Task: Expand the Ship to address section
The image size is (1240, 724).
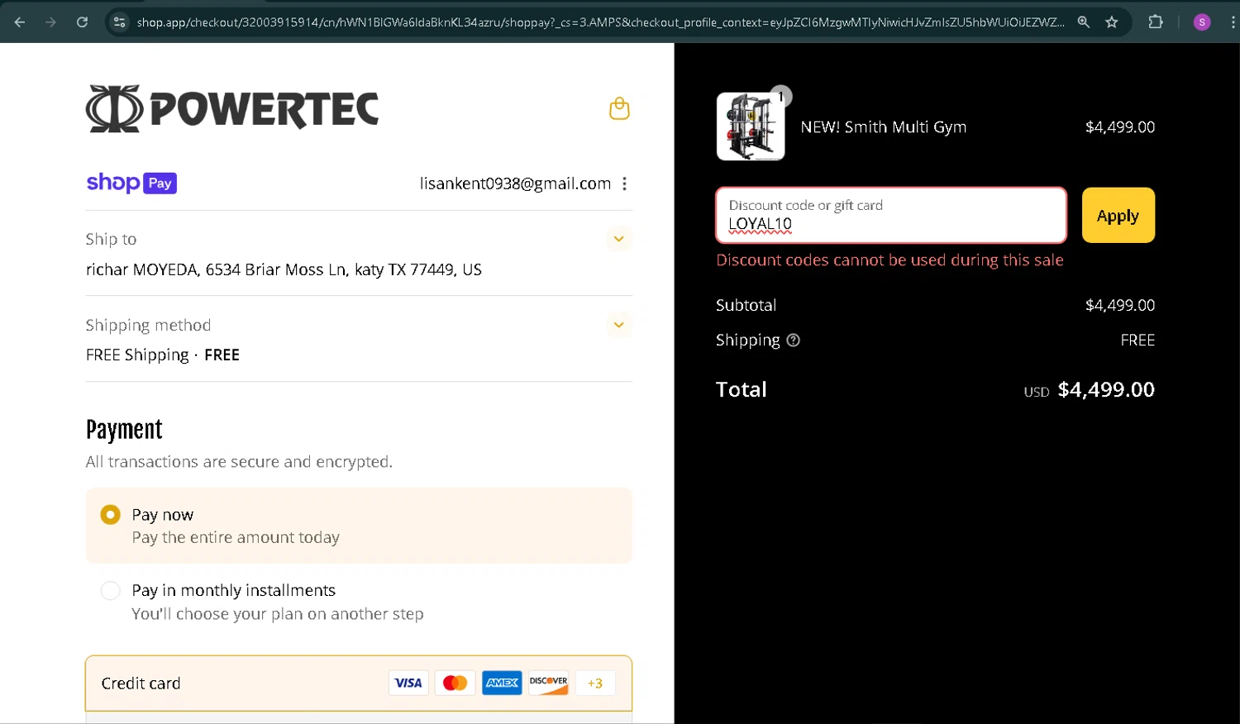Action: click(x=618, y=239)
